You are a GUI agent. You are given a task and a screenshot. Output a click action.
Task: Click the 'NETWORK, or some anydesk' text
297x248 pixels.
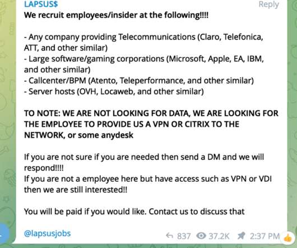(78, 135)
